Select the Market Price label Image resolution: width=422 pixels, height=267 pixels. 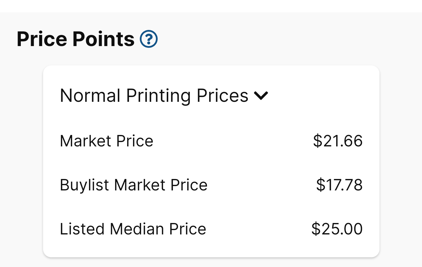106,141
